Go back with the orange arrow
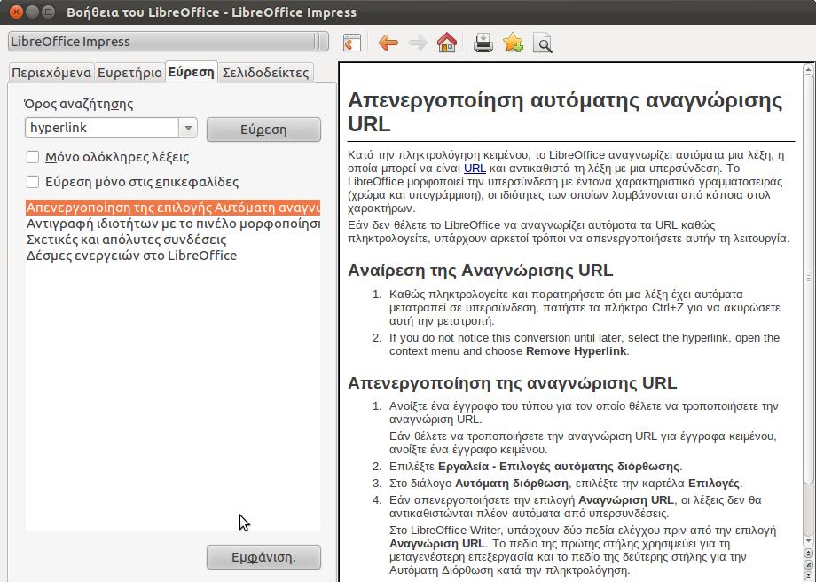816x582 pixels. pyautogui.click(x=388, y=43)
